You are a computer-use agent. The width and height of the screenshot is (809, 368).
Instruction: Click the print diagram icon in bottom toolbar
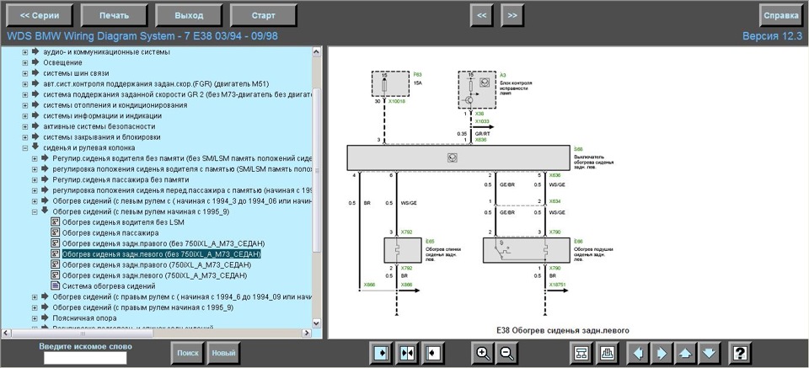(606, 353)
